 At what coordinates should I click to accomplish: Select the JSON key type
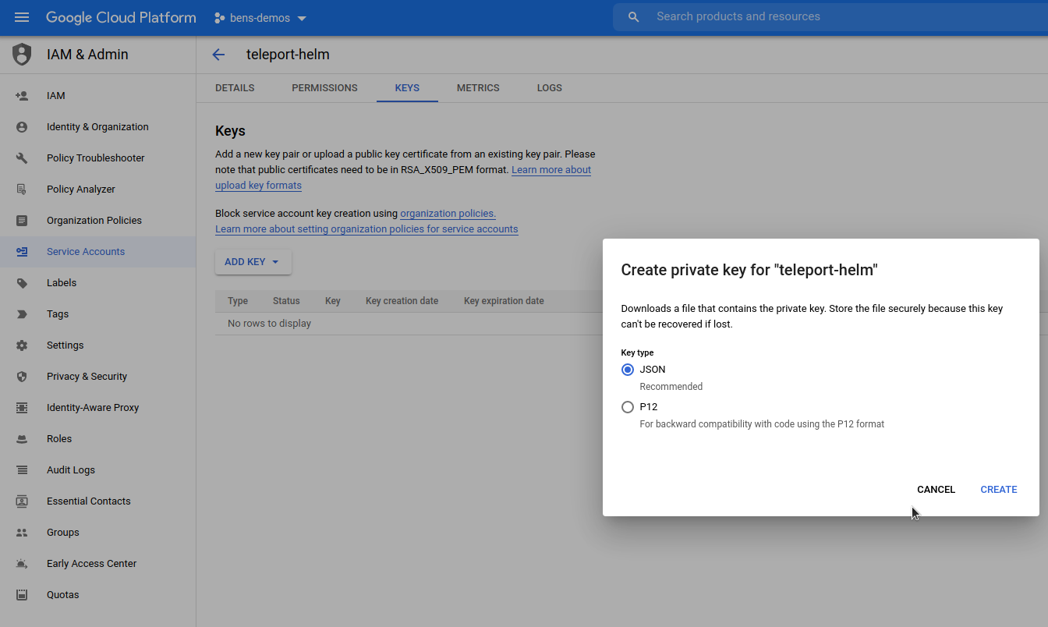[628, 369]
